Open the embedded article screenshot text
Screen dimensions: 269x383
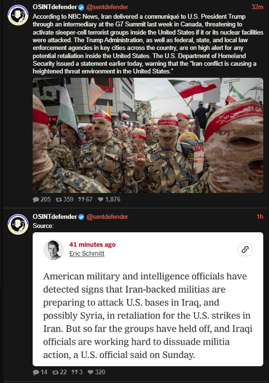(x=148, y=315)
